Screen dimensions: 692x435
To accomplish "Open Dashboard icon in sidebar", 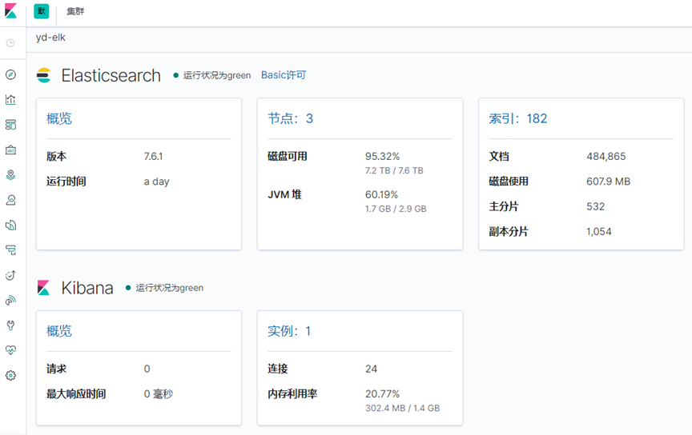I will (10, 125).
